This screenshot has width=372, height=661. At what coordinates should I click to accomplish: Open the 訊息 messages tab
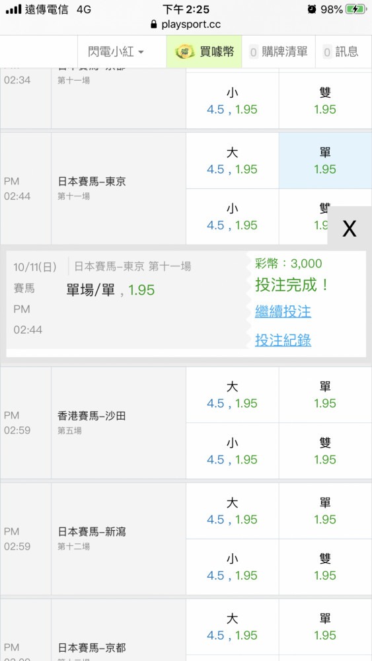click(x=344, y=52)
